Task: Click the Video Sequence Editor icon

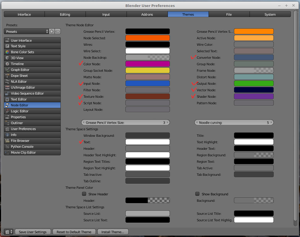Action: click(x=7, y=93)
